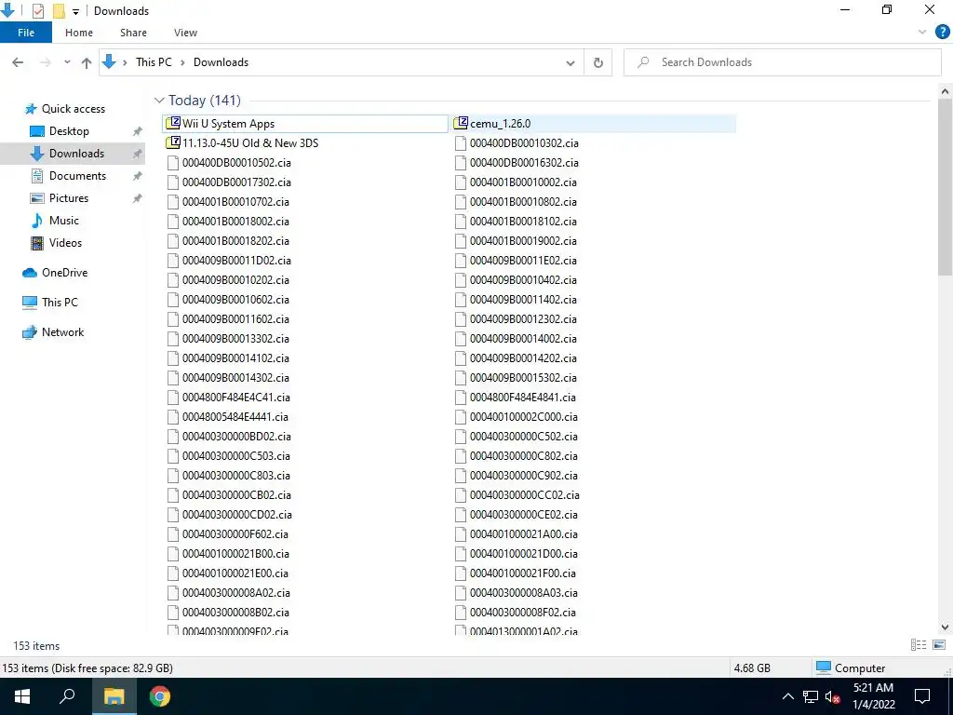The width and height of the screenshot is (953, 715).
Task: Select file 000400DB00010302.cia
Action: (517, 142)
